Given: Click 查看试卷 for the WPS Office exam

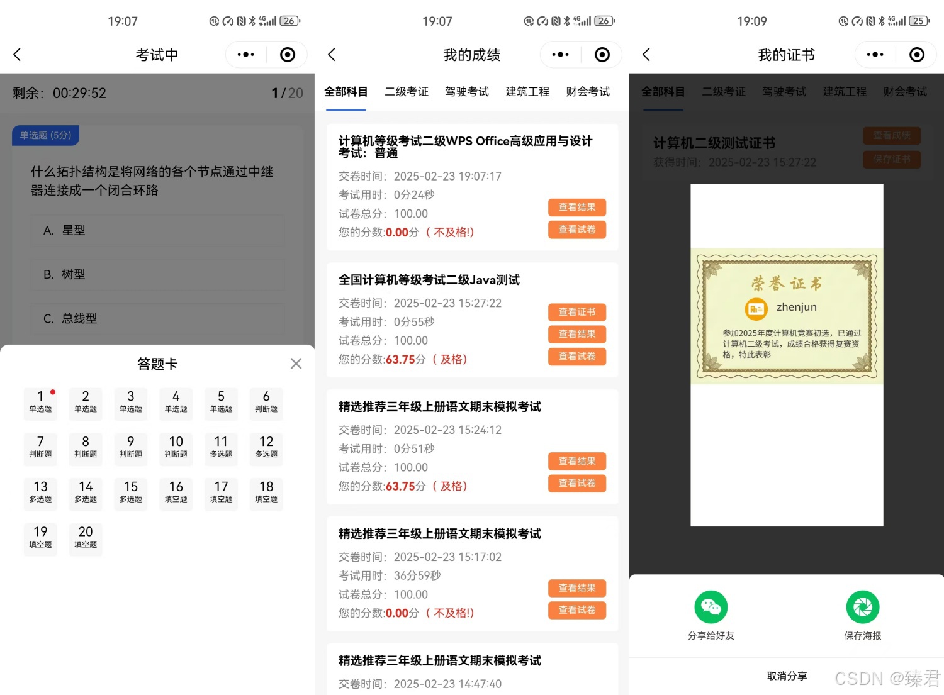Looking at the screenshot, I should (x=577, y=230).
